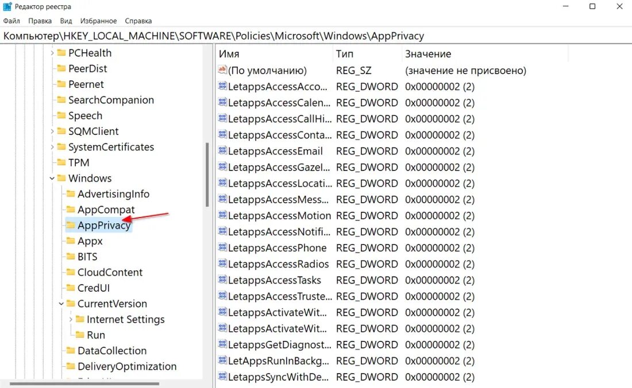Viewport: 632px width, 388px height.
Task: Minimize the Registry Editor window
Action: click(565, 6)
